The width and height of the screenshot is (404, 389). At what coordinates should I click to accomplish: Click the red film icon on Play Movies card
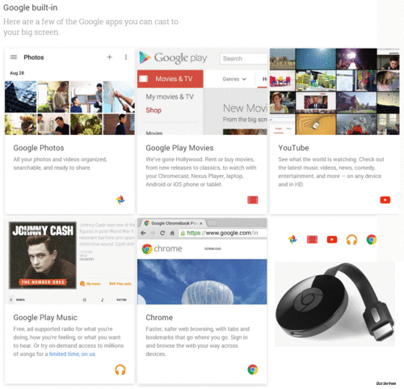point(253,200)
